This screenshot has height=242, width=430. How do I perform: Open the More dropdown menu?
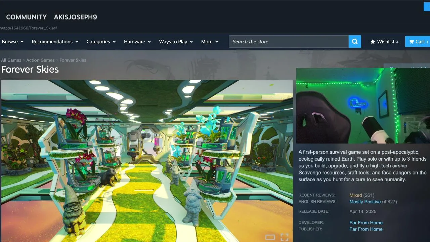tap(210, 42)
